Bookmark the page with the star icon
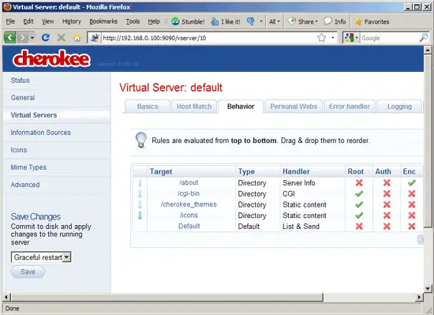The image size is (434, 315). click(x=322, y=38)
